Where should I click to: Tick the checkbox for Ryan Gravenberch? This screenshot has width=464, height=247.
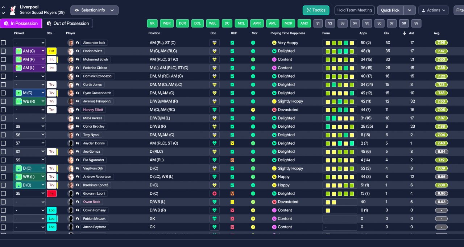[3, 93]
